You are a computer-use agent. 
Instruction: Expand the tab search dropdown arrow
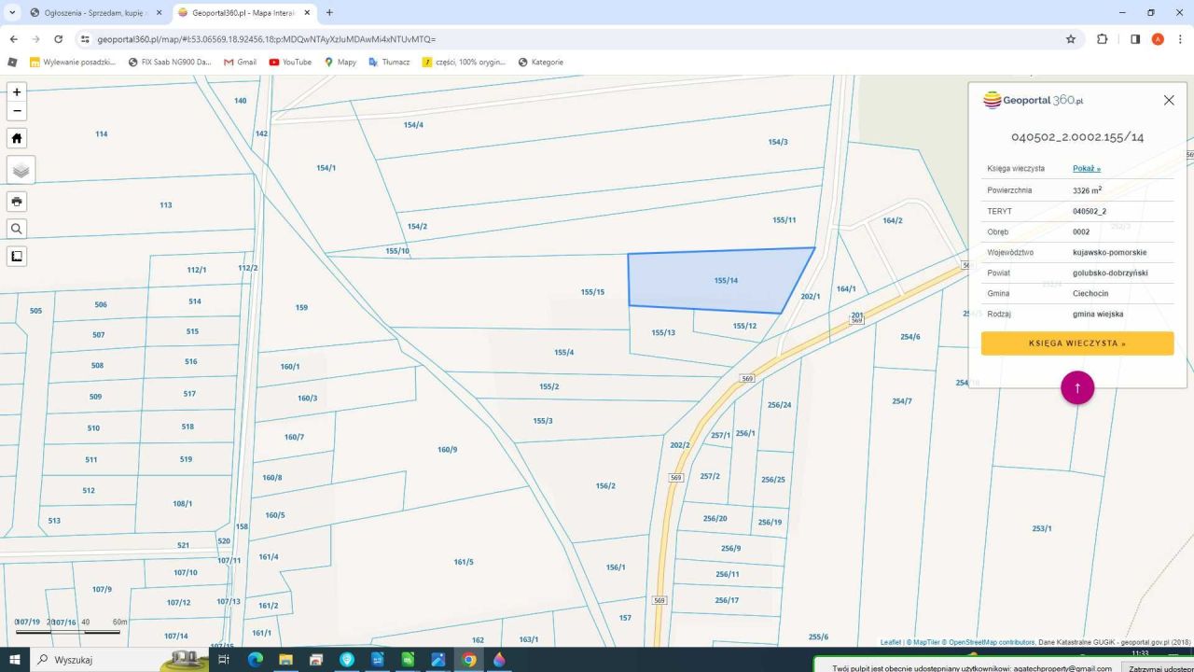pos(13,13)
